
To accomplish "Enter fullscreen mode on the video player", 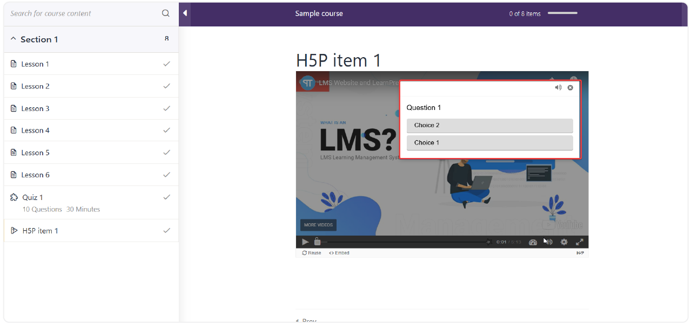I will (x=580, y=242).
